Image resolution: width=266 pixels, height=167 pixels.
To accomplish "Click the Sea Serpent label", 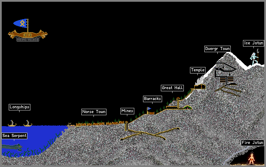I will point(14,136).
